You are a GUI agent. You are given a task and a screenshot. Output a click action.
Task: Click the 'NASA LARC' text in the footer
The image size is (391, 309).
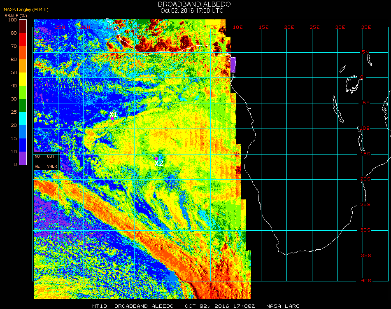[283, 306]
